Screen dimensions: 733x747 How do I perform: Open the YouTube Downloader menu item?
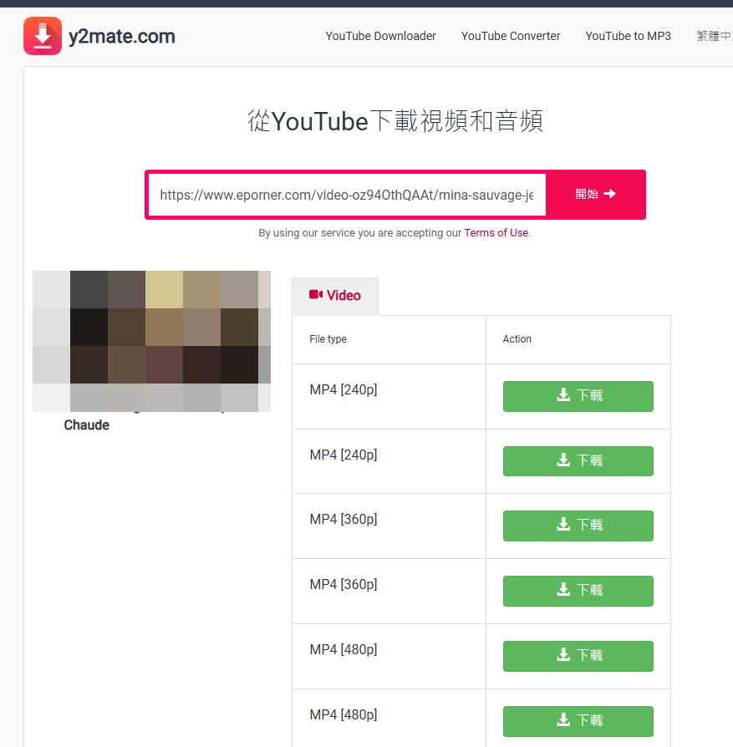pyautogui.click(x=380, y=36)
